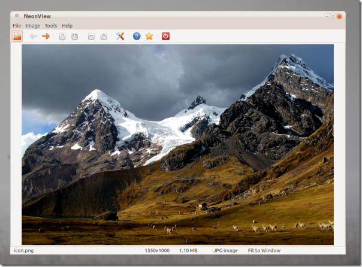This screenshot has height=267, width=362.
Task: Go to previous image with grey left arrow
Action: click(34, 36)
